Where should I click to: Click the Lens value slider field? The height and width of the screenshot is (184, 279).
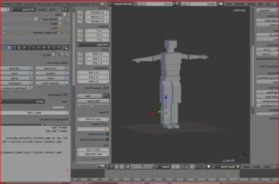(x=93, y=119)
